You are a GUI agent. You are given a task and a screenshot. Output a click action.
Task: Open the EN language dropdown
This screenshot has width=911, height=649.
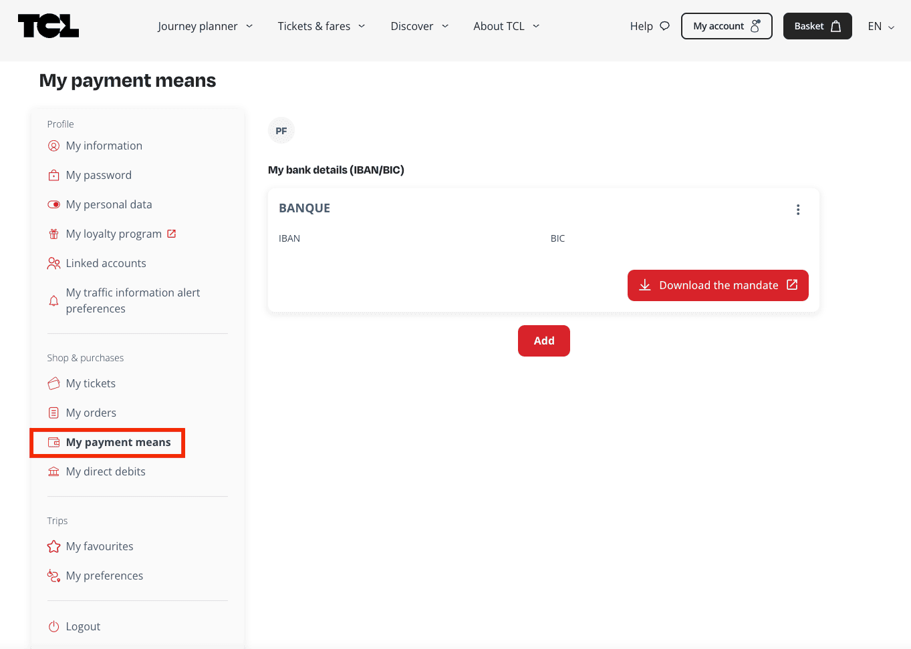(x=882, y=26)
